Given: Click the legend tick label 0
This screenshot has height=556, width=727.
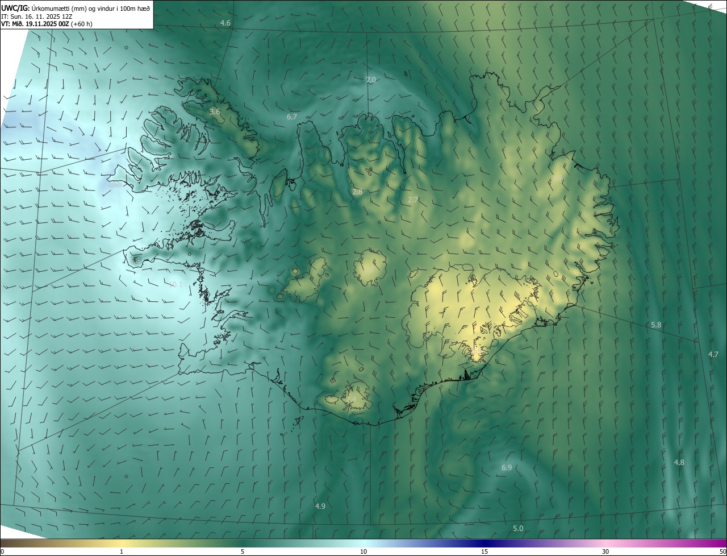Looking at the screenshot, I should [x=2, y=551].
